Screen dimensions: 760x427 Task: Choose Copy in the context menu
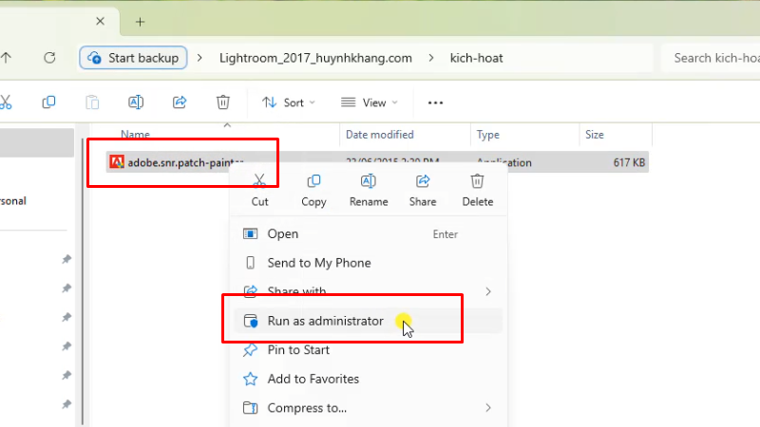313,191
